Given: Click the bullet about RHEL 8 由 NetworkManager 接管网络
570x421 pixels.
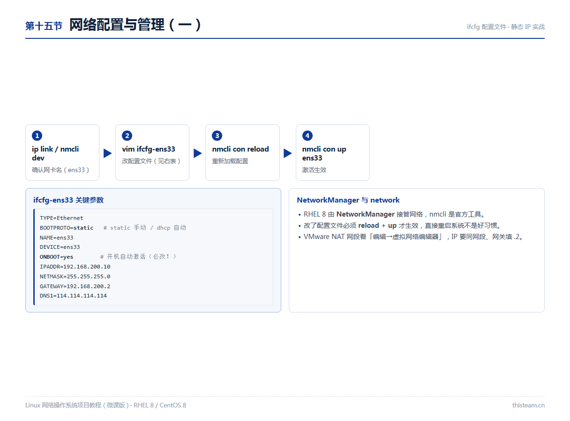Looking at the screenshot, I should click(x=395, y=214).
